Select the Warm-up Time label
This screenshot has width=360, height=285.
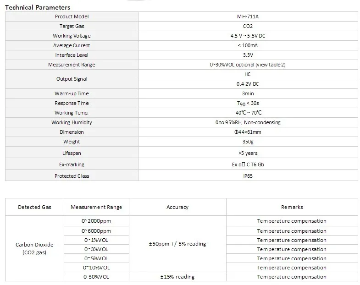click(x=72, y=93)
